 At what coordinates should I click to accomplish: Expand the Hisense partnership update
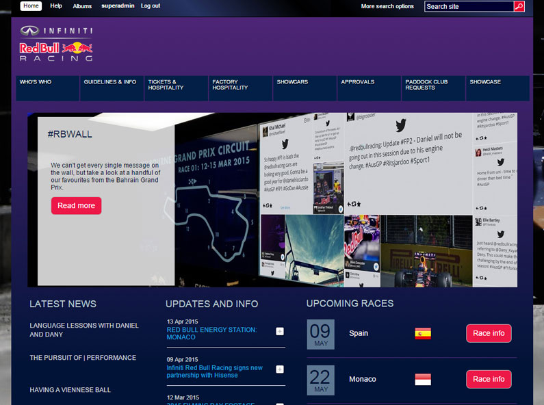coord(280,369)
